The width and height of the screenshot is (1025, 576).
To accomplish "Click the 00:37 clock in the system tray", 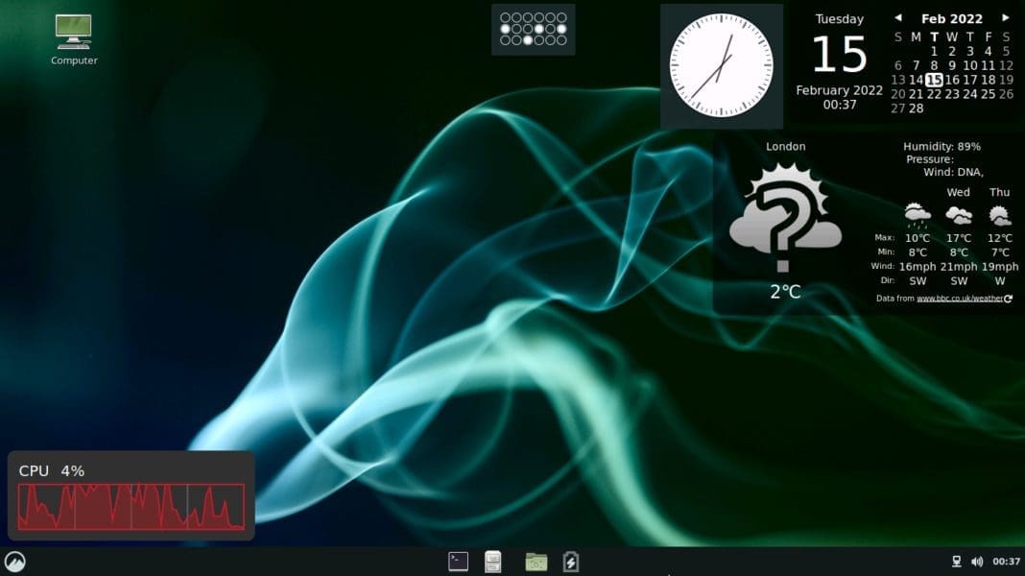I will (1005, 562).
